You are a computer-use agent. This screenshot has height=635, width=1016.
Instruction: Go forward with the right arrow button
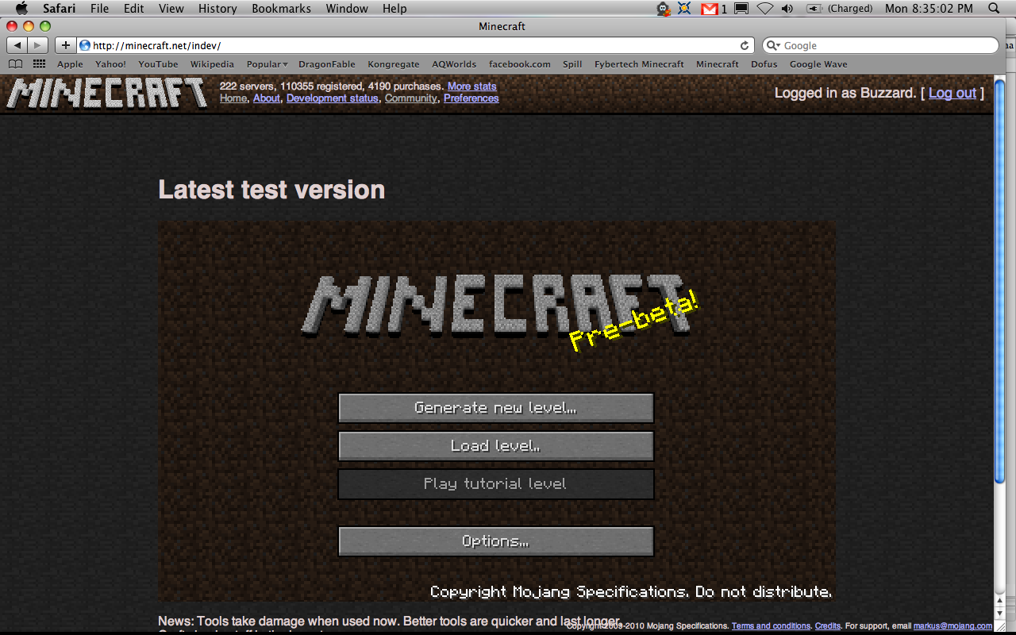pos(37,45)
